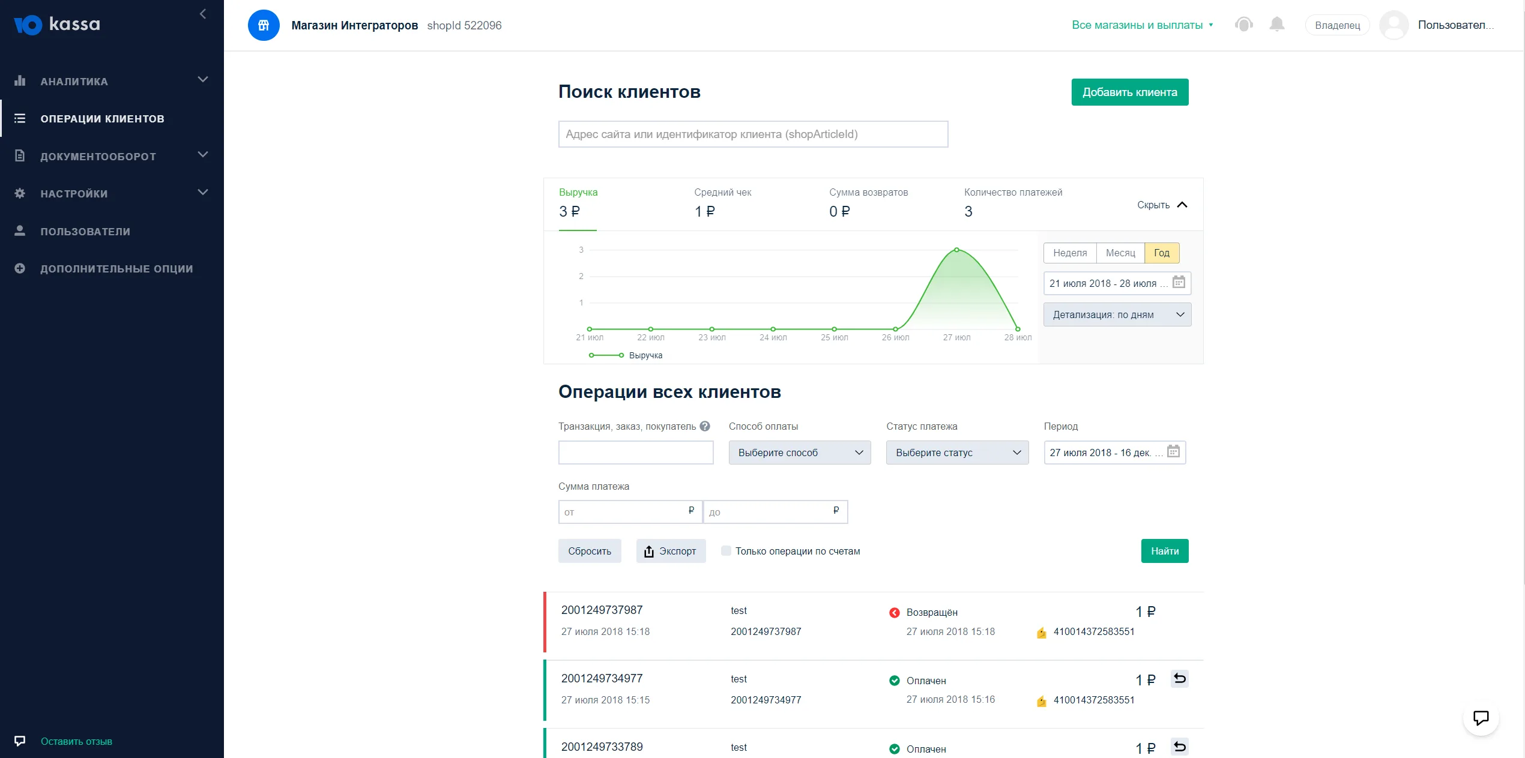Image resolution: width=1525 pixels, height=758 pixels.
Task: Expand the Детализация: по дням dropdown
Action: tap(1117, 314)
